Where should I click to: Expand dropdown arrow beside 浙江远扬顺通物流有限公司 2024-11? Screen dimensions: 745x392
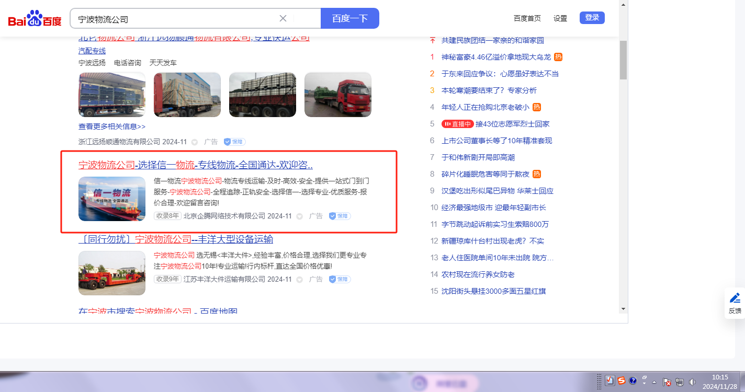pos(195,142)
